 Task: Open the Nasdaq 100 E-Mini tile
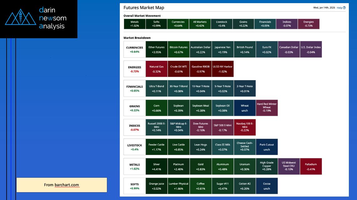pyautogui.click(x=244, y=127)
